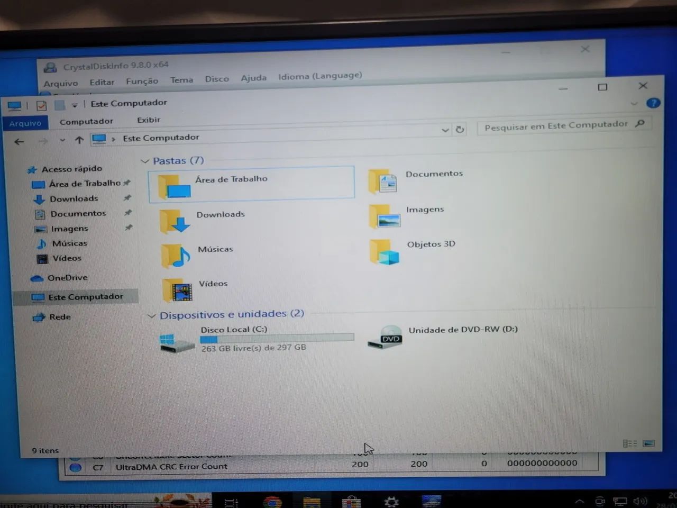Click the Properties checkmark icon in title bar
This screenshot has height=508, width=677.
41,105
